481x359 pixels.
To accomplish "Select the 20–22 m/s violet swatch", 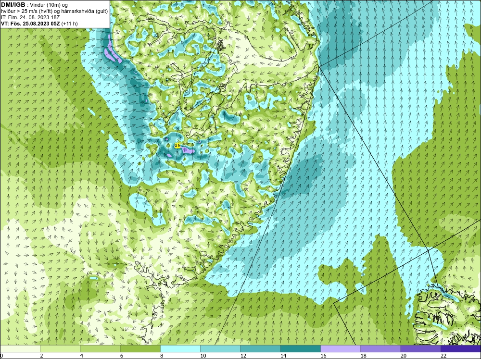I will [x=420, y=349].
